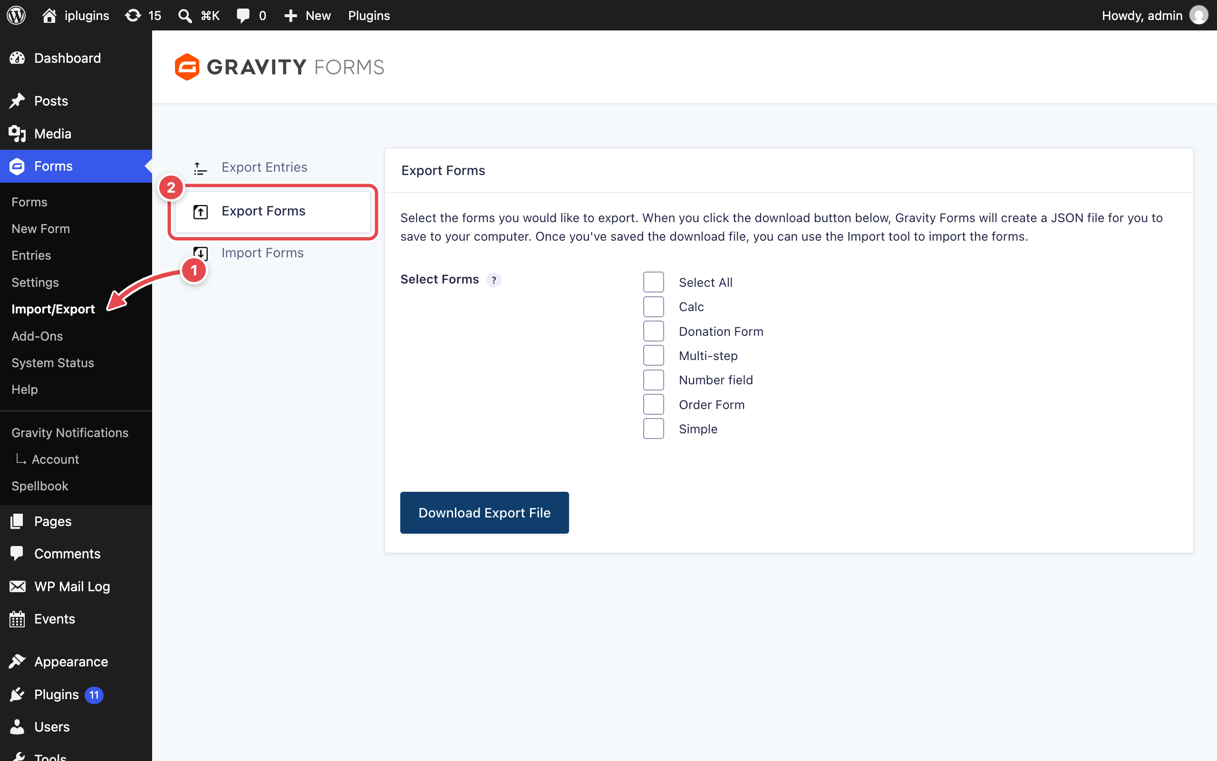
Task: Check the Multi-step form checkbox
Action: click(x=653, y=355)
